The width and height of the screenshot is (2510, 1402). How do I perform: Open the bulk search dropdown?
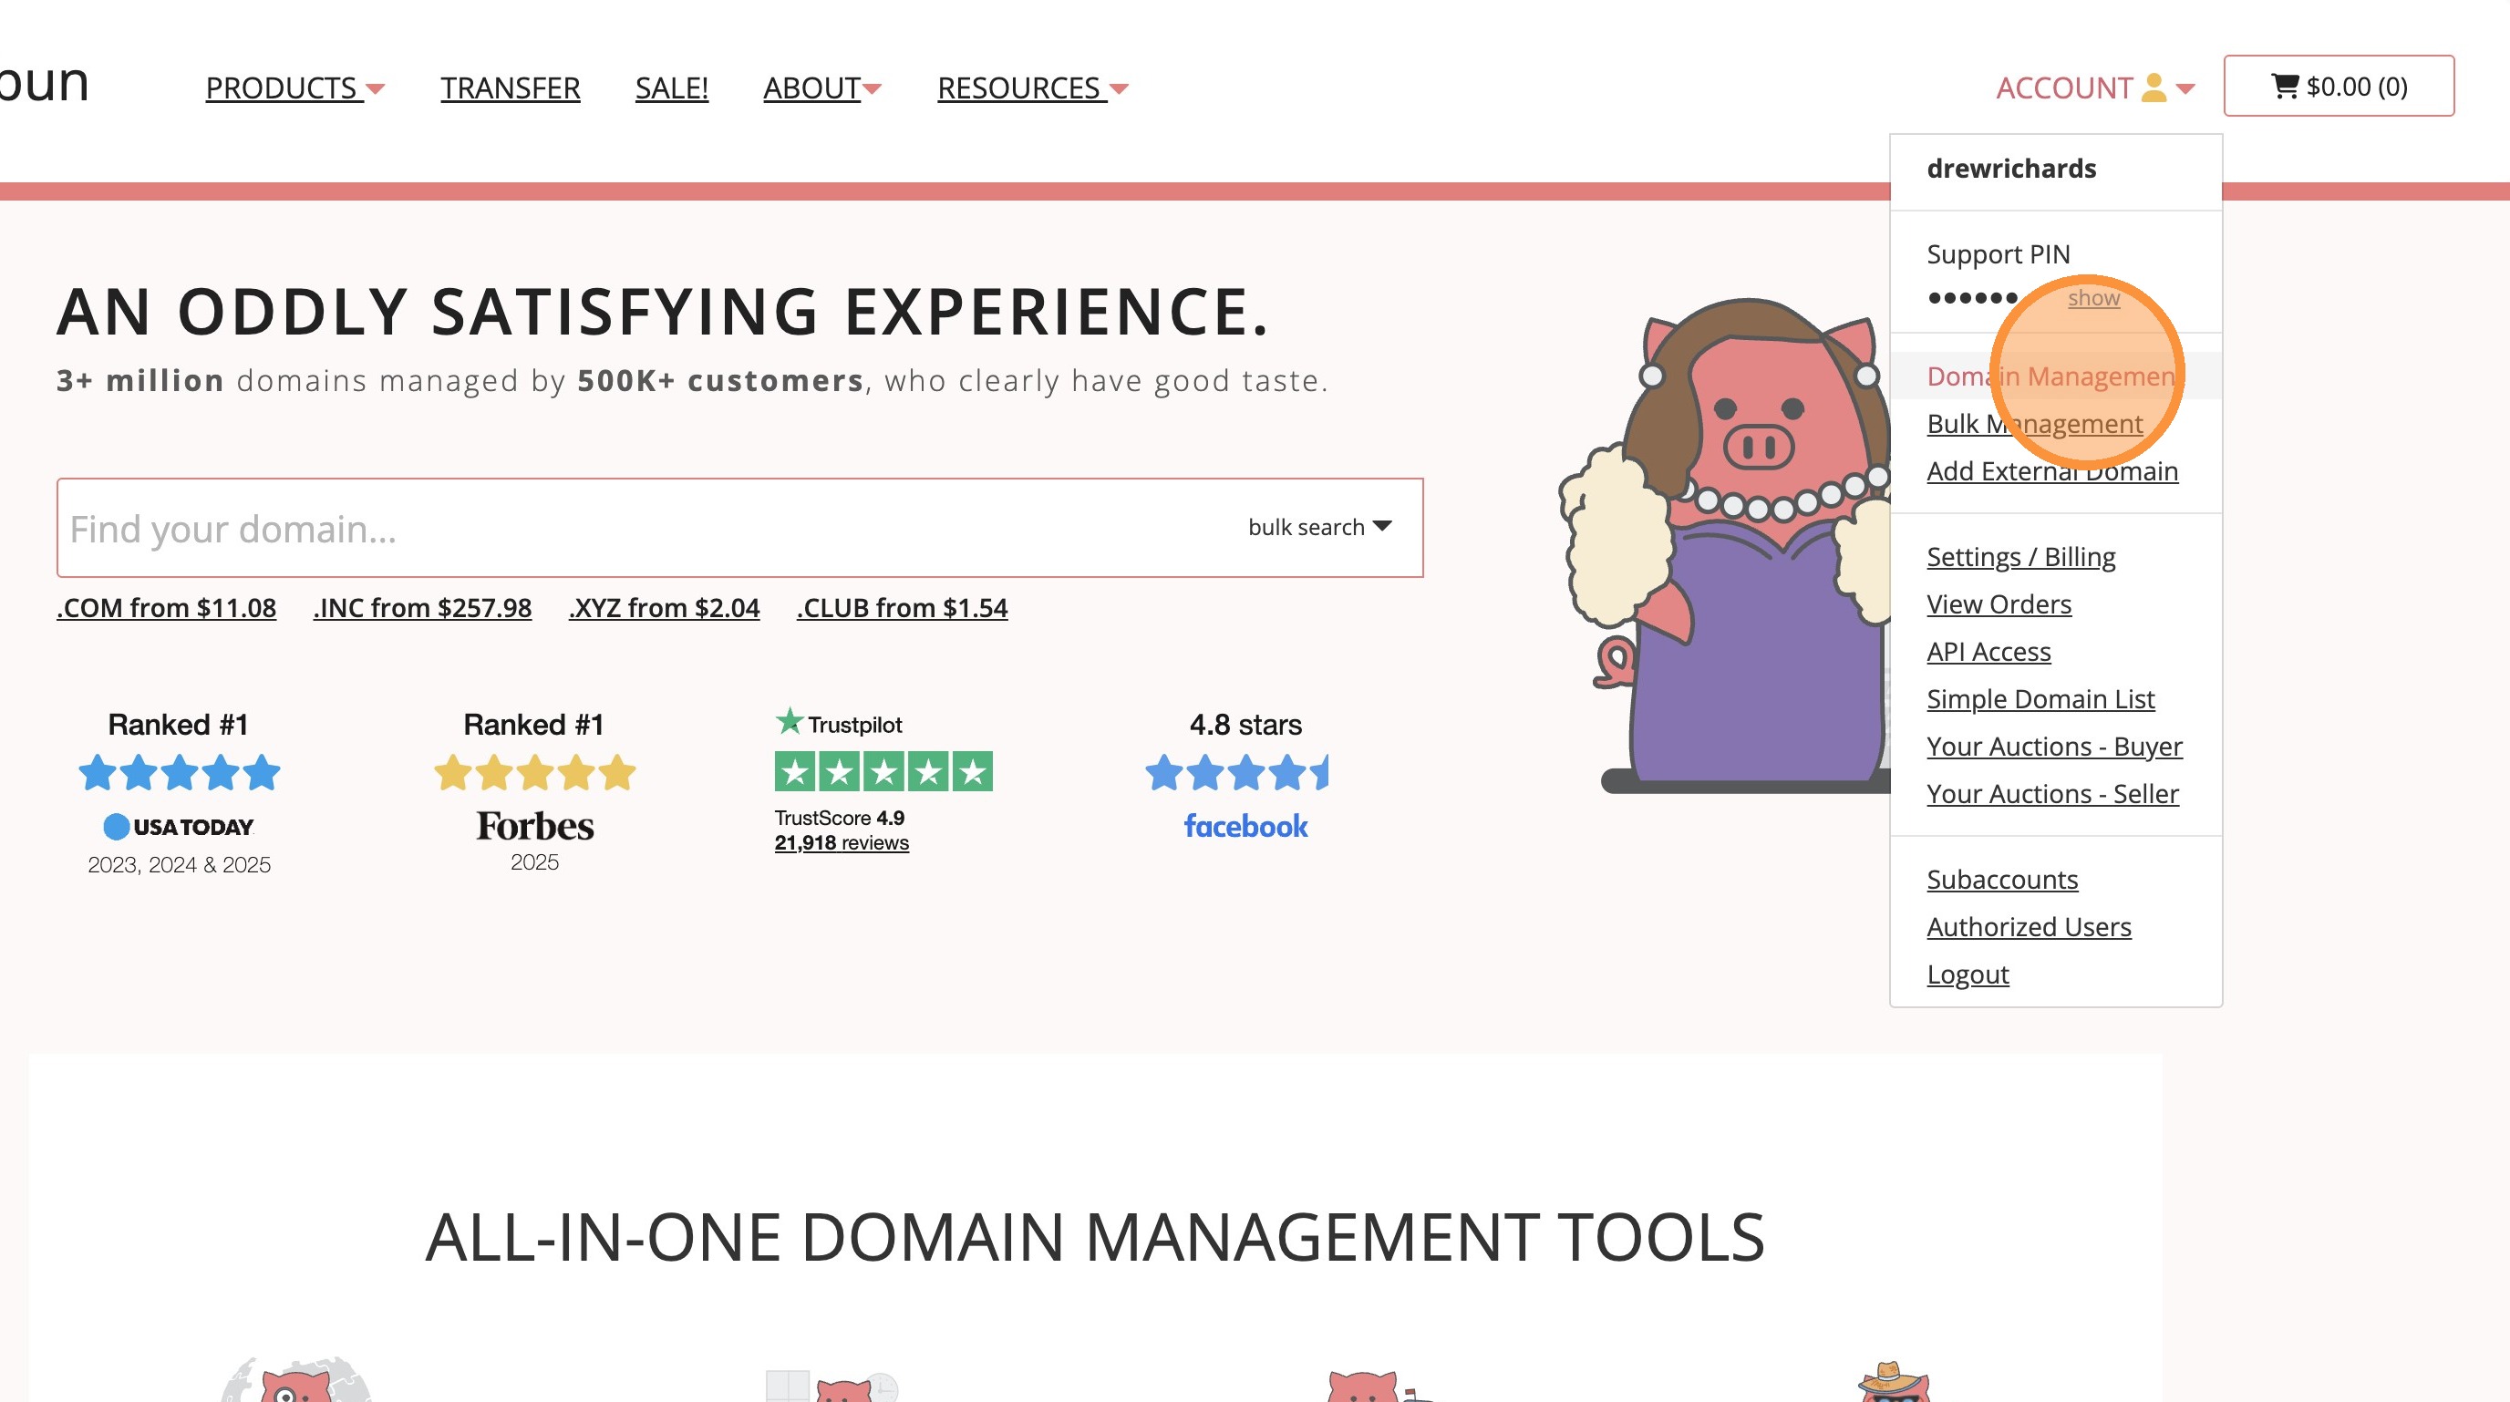[1319, 527]
